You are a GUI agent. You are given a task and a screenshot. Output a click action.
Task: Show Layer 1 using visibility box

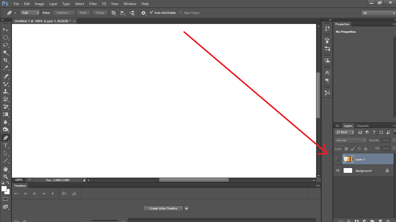338,159
